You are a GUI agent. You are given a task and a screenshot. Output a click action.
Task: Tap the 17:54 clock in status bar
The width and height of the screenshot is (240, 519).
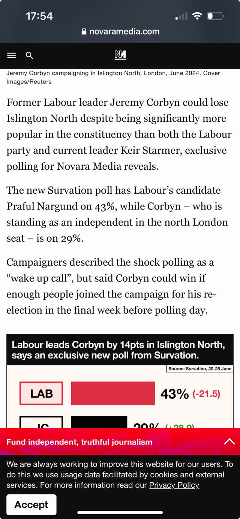click(39, 16)
